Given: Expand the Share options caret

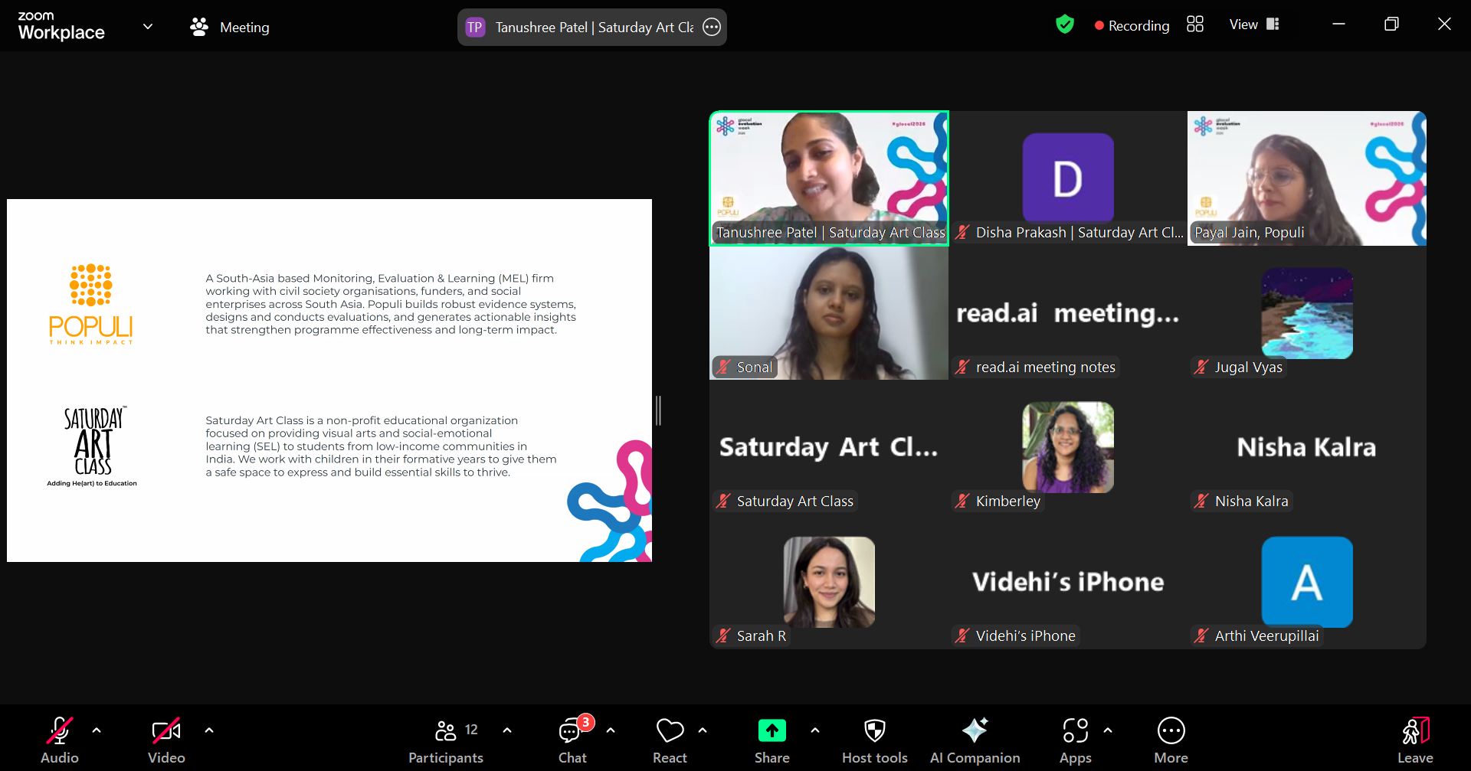Looking at the screenshot, I should (x=815, y=730).
